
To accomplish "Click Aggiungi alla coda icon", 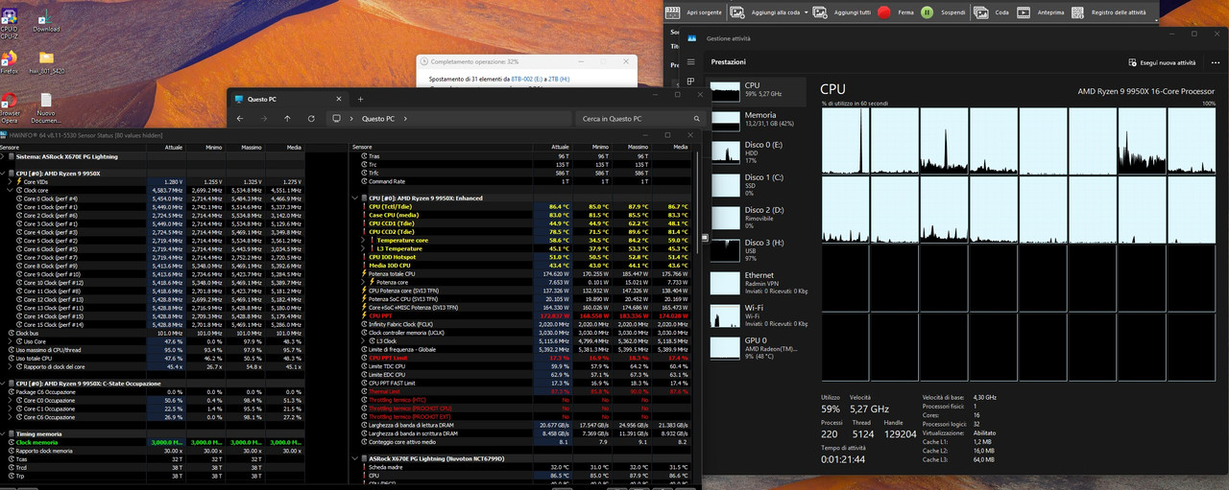I will (x=737, y=12).
